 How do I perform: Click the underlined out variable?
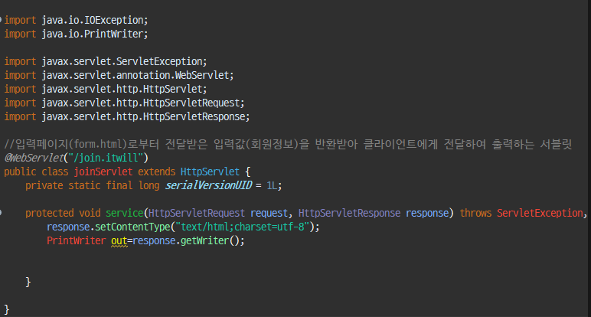pos(119,241)
